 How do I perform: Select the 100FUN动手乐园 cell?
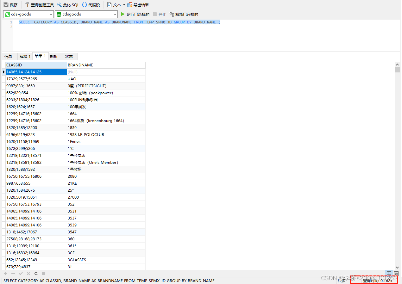(x=106, y=100)
